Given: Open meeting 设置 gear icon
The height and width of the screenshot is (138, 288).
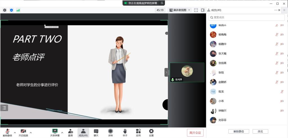Looking at the screenshot, I should pyautogui.click(x=151, y=132).
